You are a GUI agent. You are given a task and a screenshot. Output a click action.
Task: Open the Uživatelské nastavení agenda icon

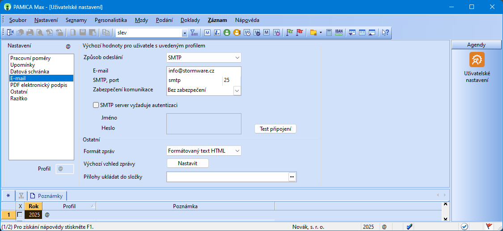[x=477, y=60]
